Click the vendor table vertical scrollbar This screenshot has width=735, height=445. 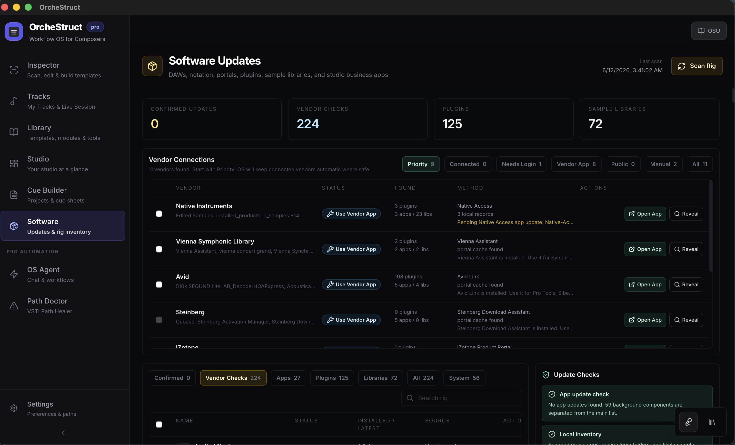[711, 226]
